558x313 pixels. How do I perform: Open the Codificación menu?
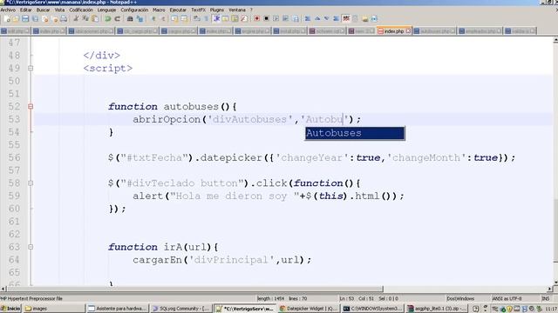[x=81, y=10]
